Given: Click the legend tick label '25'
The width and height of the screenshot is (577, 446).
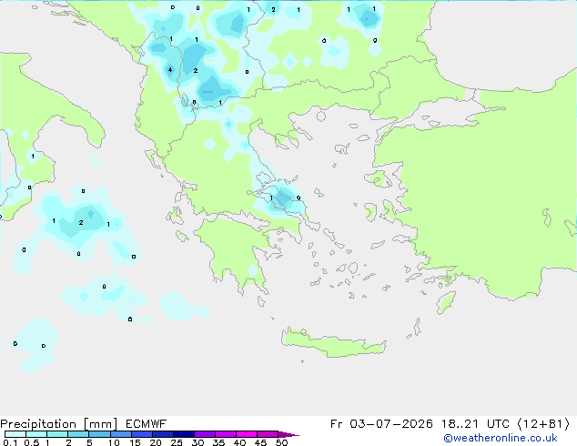Looking at the screenshot, I should (177, 442).
